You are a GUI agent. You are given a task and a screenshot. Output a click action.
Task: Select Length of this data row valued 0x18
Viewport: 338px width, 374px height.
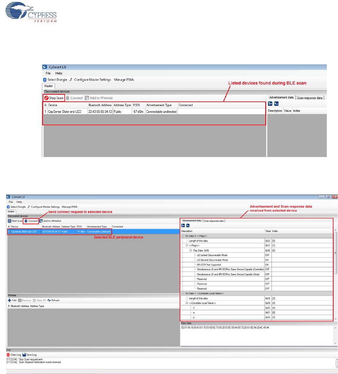pyautogui.click(x=257, y=298)
